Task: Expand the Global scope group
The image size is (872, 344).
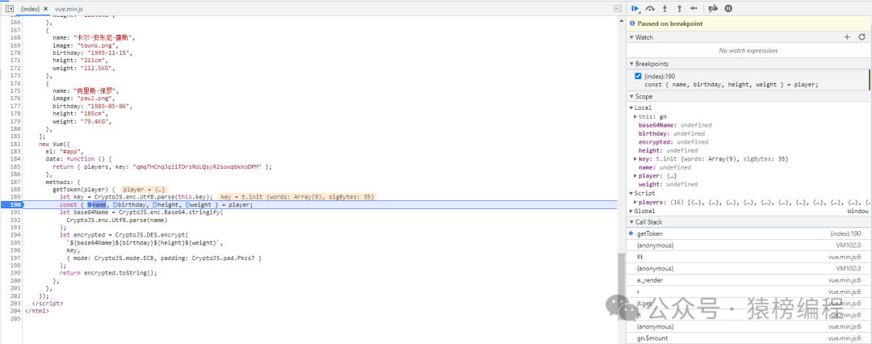Action: point(631,211)
